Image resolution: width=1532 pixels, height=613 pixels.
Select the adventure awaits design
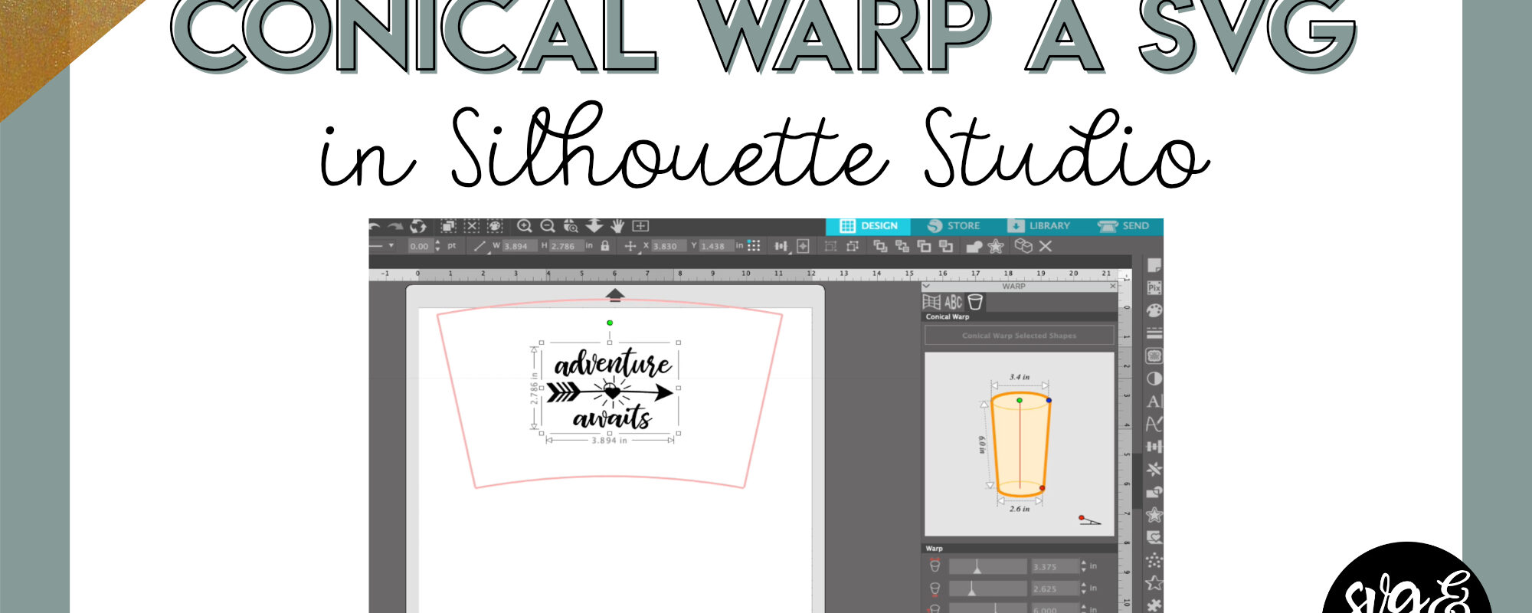click(611, 388)
